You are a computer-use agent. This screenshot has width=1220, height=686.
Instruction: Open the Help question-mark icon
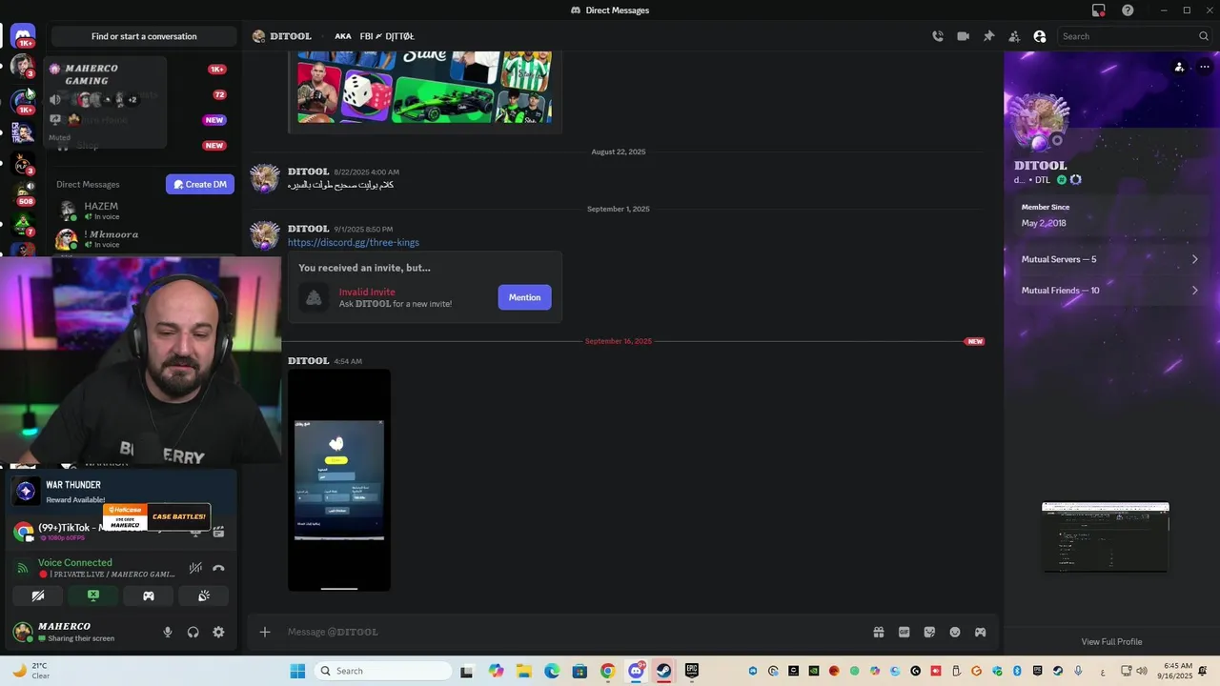(x=1128, y=10)
